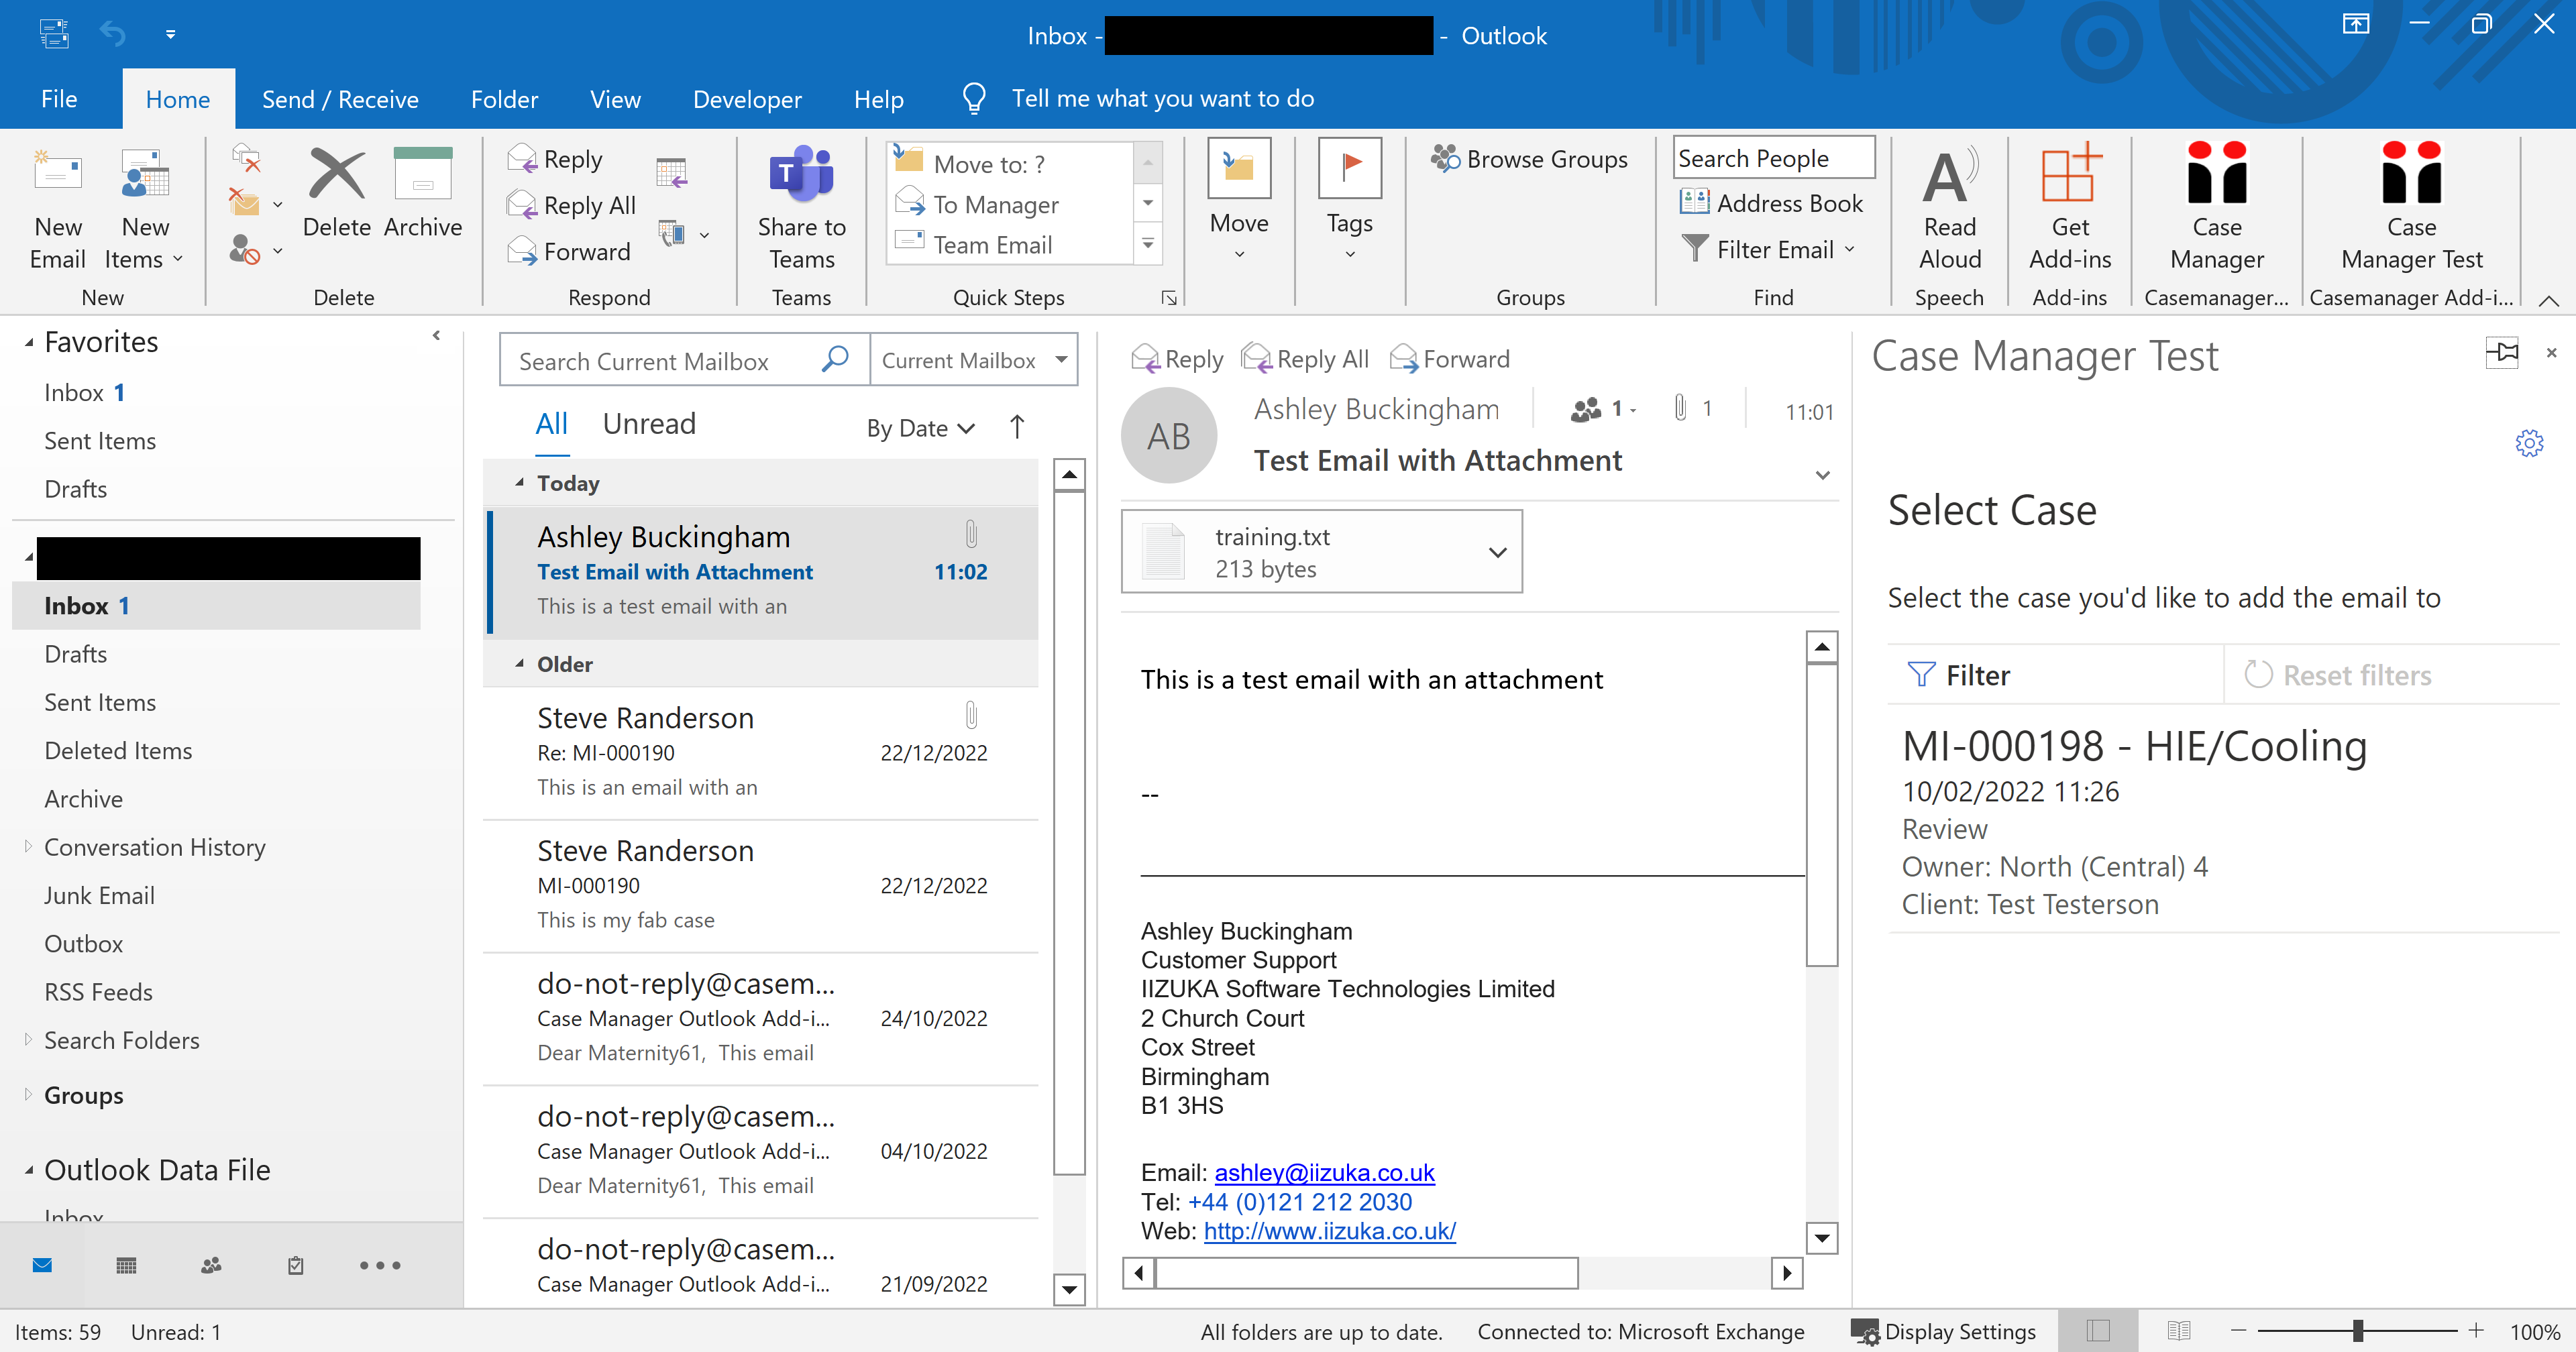Click the search magnifier in mailbox search

coord(834,359)
